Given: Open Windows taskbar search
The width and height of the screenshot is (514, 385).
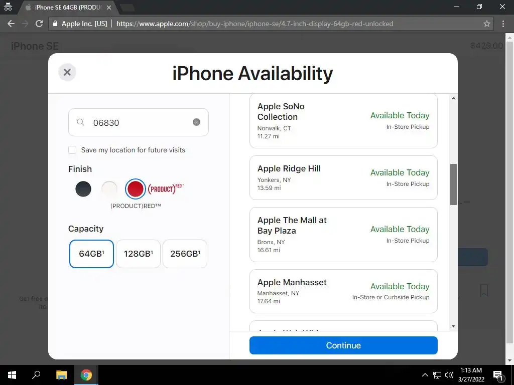Looking at the screenshot, I should coord(36,375).
